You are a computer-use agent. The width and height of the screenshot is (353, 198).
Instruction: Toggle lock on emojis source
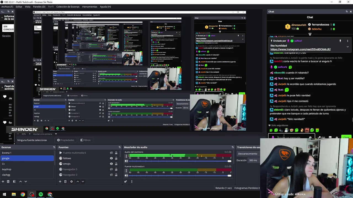pyautogui.click(x=116, y=164)
